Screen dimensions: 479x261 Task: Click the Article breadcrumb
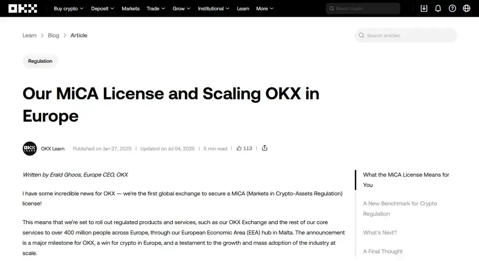(79, 35)
